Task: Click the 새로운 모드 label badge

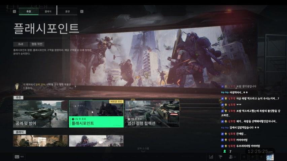Action: (116, 102)
